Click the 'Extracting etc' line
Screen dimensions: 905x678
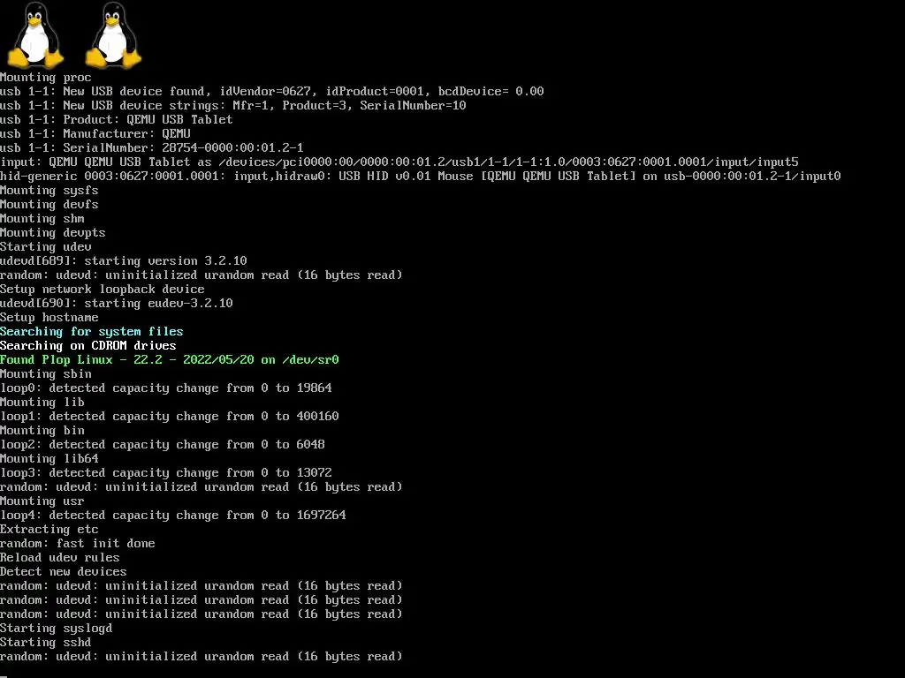coord(49,530)
